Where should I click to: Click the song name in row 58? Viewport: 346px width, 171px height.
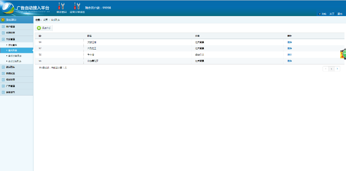(92, 42)
